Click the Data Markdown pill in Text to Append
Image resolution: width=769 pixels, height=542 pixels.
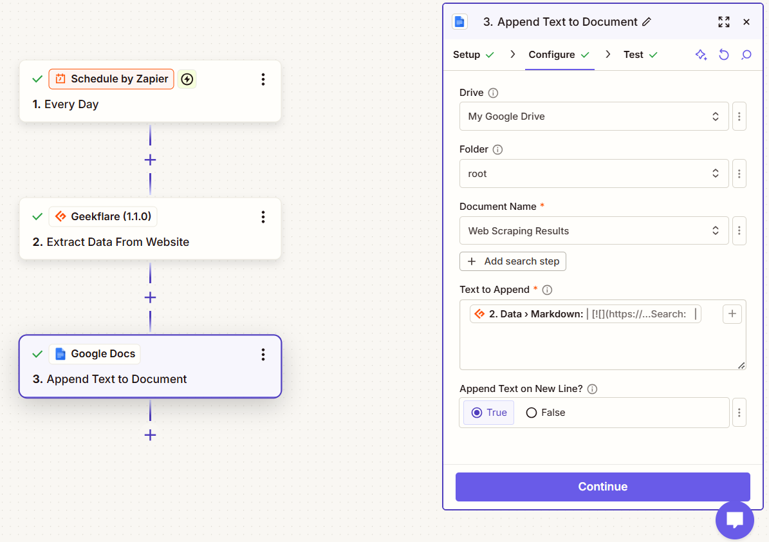point(585,314)
